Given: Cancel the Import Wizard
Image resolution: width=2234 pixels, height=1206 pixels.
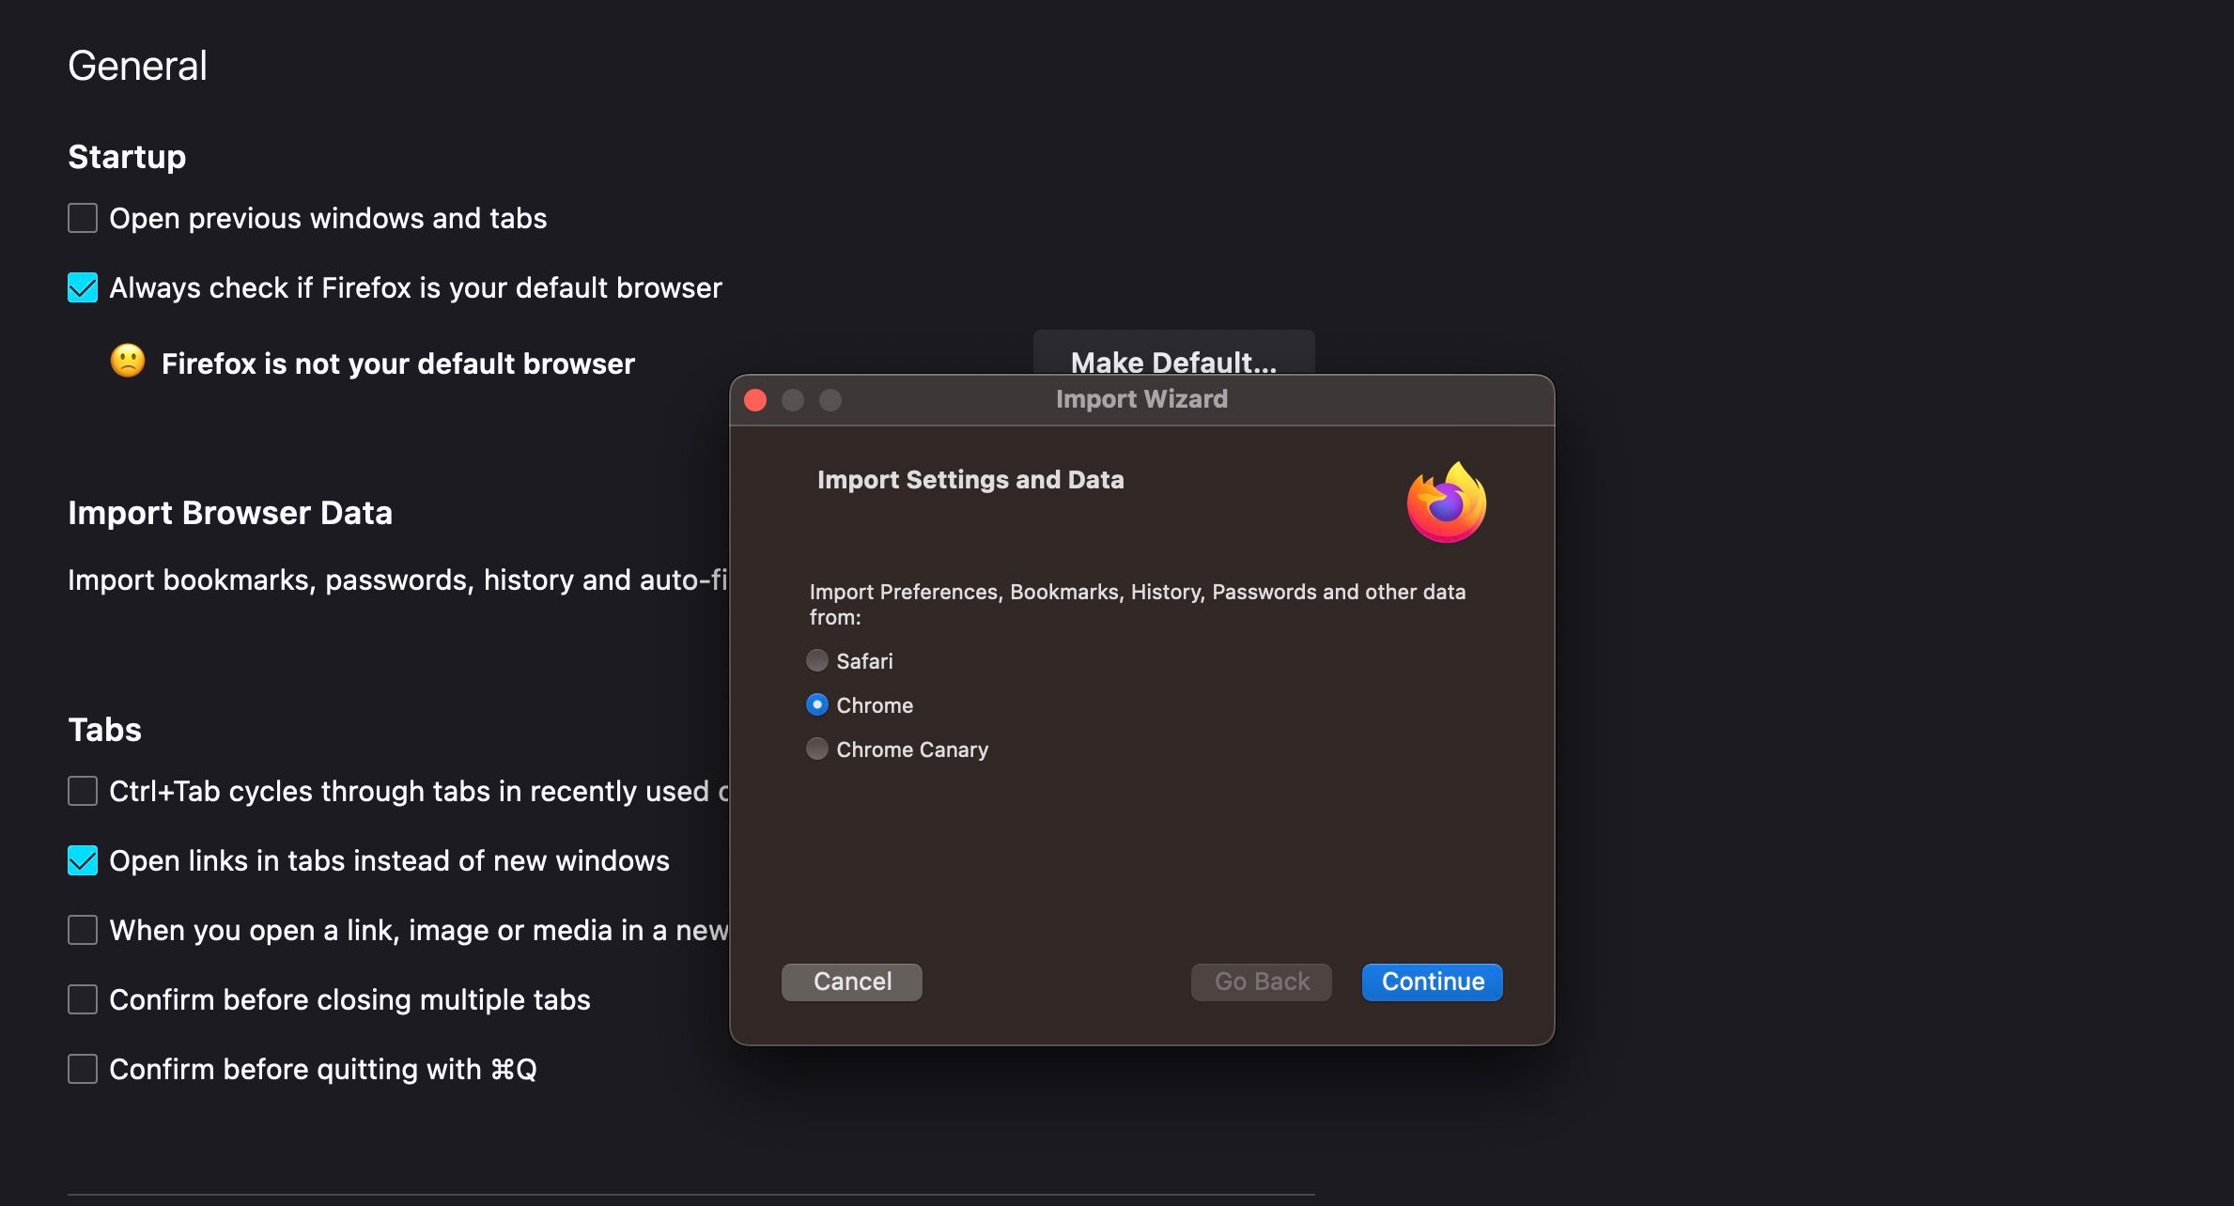Looking at the screenshot, I should click(850, 982).
